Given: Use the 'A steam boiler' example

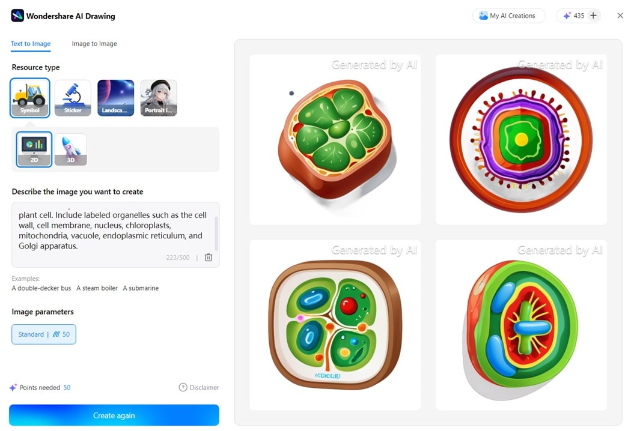Looking at the screenshot, I should (x=97, y=288).
